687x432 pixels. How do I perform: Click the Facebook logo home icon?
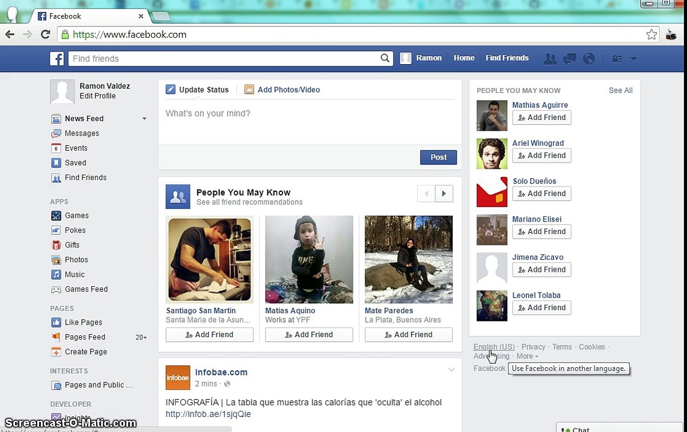(56, 58)
